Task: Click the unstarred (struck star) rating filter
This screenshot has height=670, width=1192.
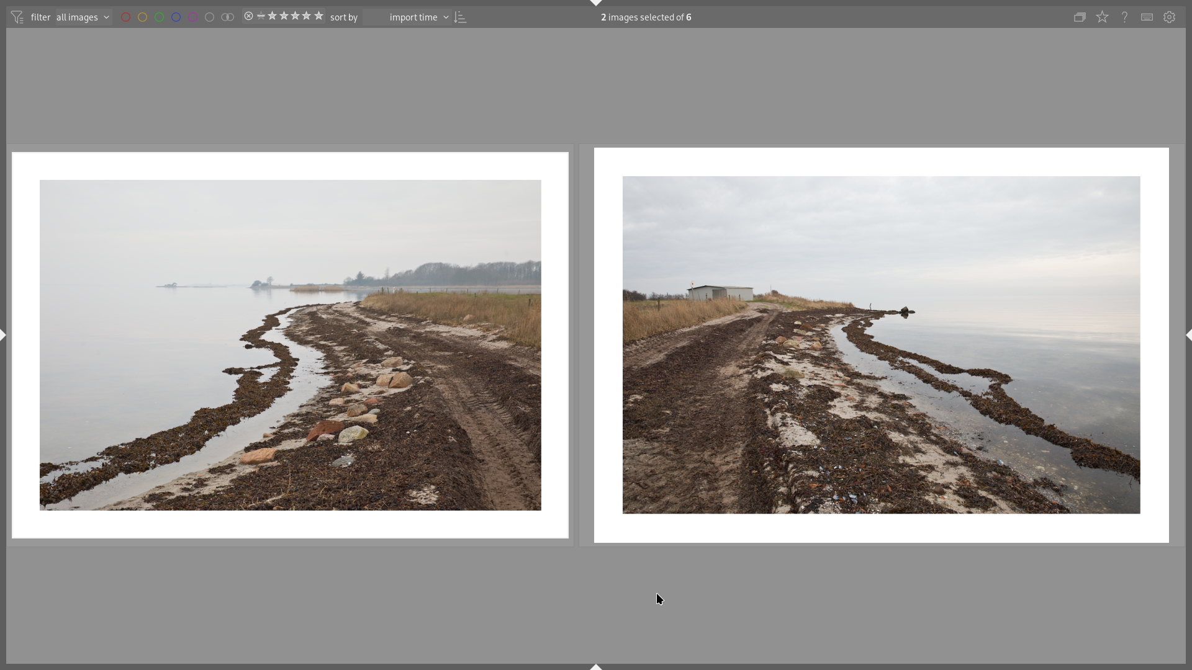Action: pos(261,16)
